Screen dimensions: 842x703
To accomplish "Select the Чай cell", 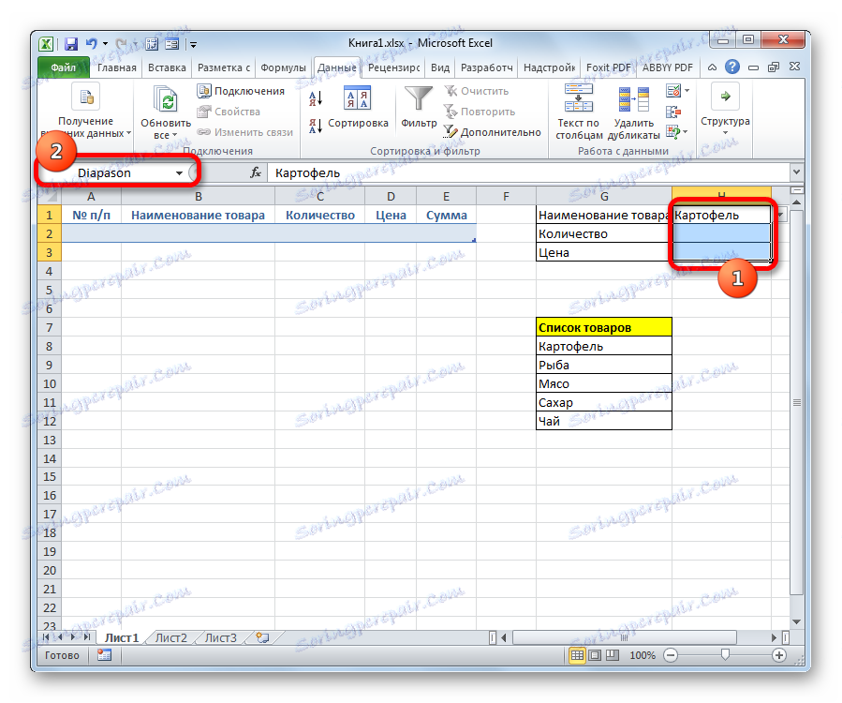I will click(x=603, y=421).
